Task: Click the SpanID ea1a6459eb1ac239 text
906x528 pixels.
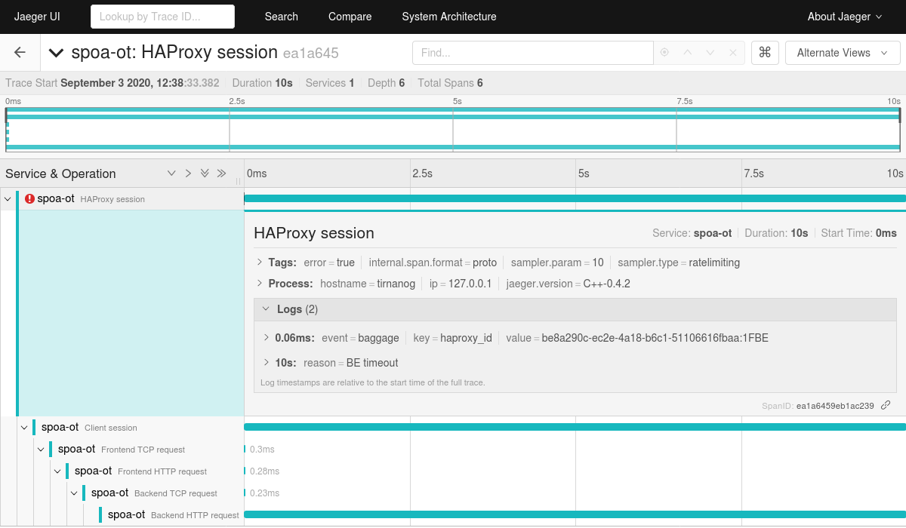Action: (835, 406)
